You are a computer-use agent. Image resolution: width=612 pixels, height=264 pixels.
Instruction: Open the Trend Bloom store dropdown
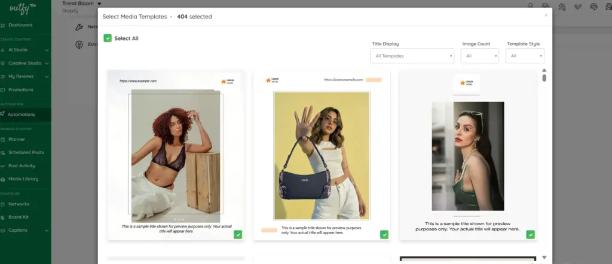[x=81, y=4]
